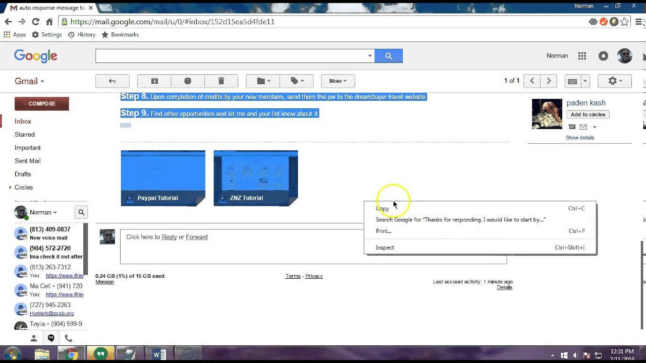This screenshot has width=646, height=363.
Task: Open the Google apps grid
Action: pyautogui.click(x=582, y=56)
